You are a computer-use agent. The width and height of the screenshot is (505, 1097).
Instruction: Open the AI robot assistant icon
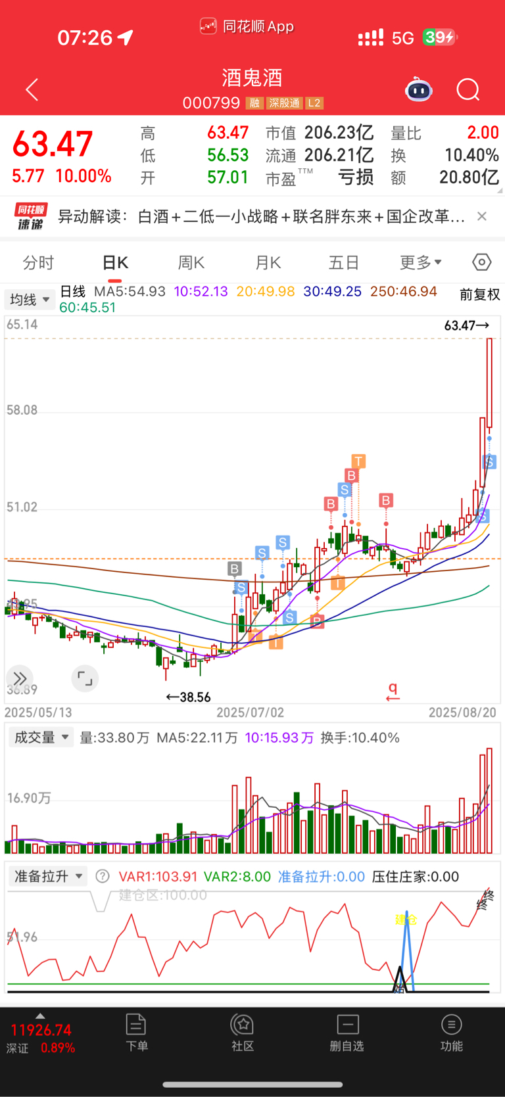tap(418, 90)
